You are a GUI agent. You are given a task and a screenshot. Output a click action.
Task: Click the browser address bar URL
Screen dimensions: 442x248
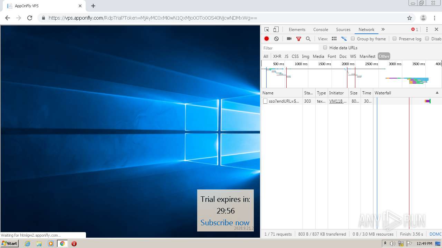click(153, 18)
